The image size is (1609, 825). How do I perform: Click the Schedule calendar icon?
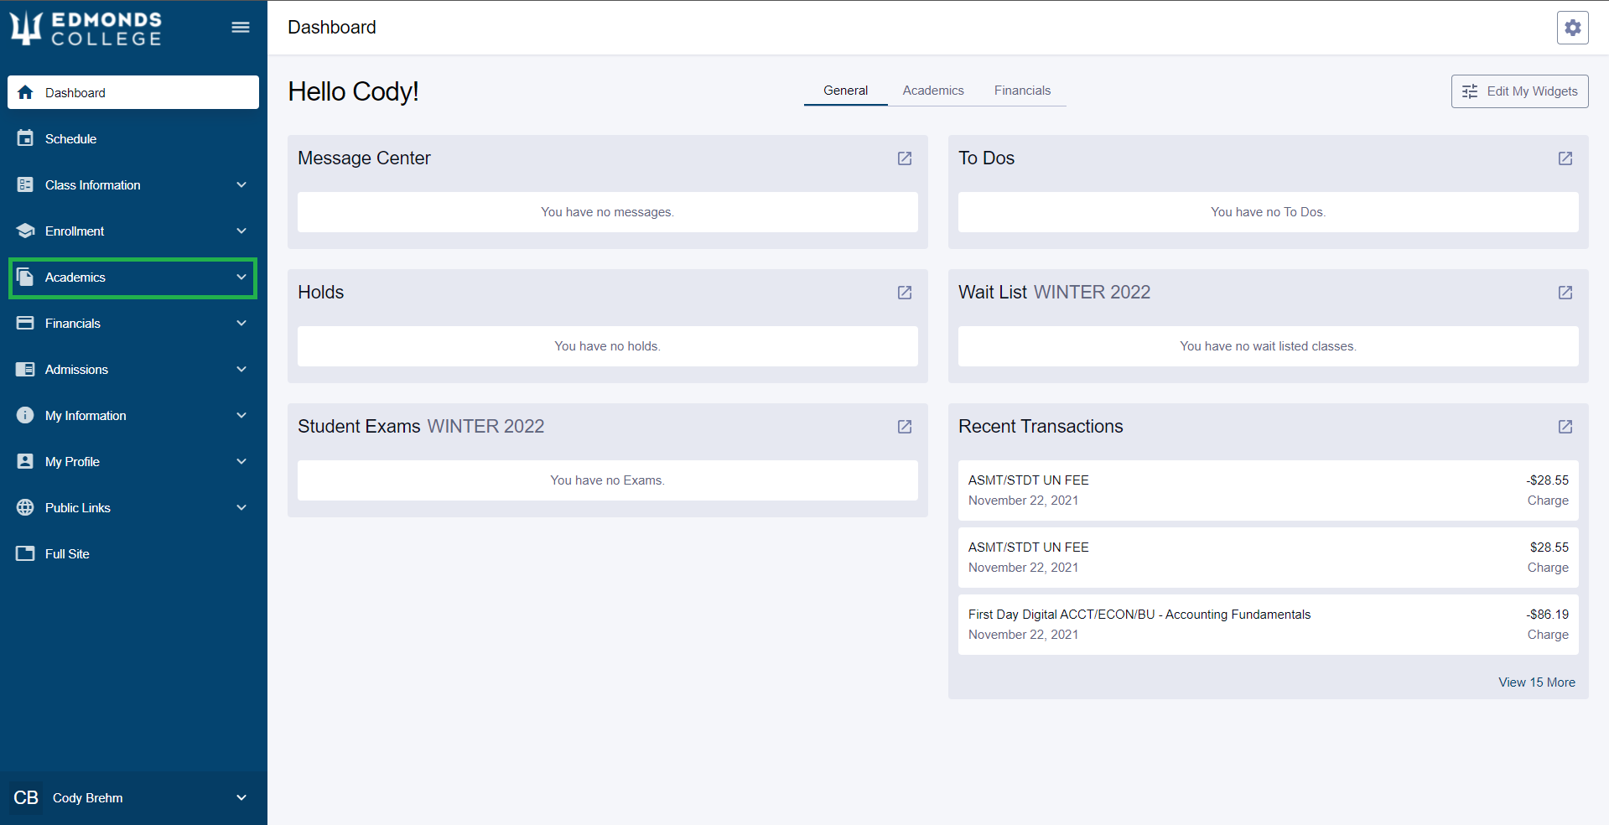[x=25, y=138]
